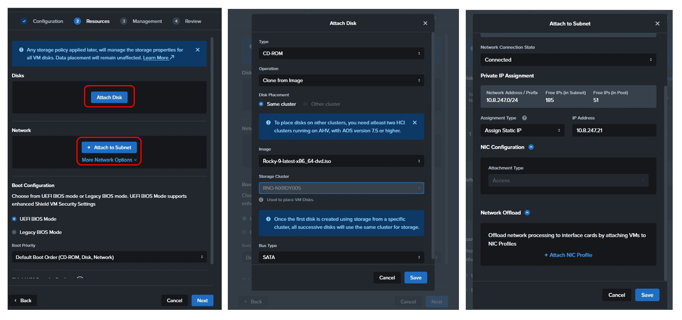Click the Attach Disk button
The height and width of the screenshot is (320, 682).
109,97
